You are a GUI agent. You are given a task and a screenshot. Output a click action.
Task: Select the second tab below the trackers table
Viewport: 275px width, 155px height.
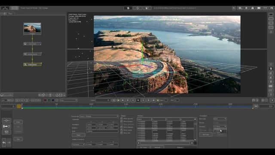click(x=157, y=147)
